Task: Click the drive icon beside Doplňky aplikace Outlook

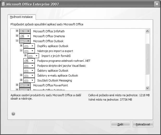Action: pos(26,46)
